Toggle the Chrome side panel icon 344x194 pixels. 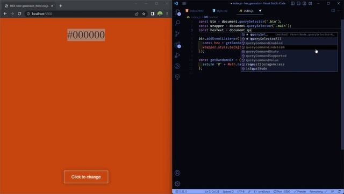coord(153,13)
